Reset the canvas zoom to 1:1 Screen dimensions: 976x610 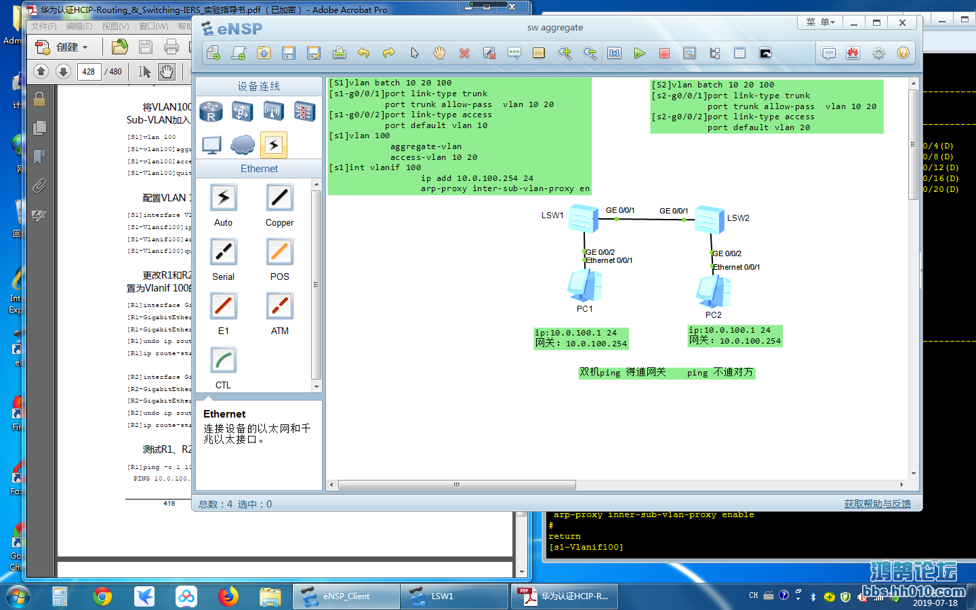615,53
